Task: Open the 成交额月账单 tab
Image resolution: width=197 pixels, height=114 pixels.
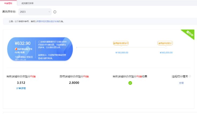Action: 27,3
